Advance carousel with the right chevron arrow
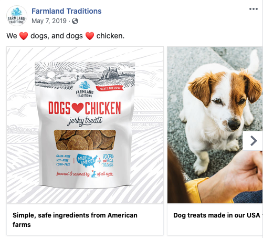Viewport: 263px width, 238px height. coord(253,141)
